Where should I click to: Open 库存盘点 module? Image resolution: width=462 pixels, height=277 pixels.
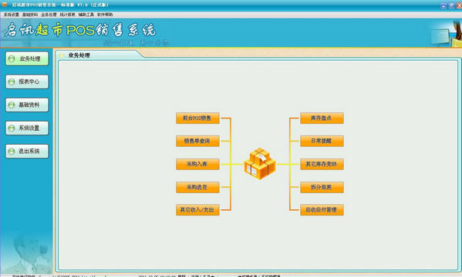click(x=322, y=118)
